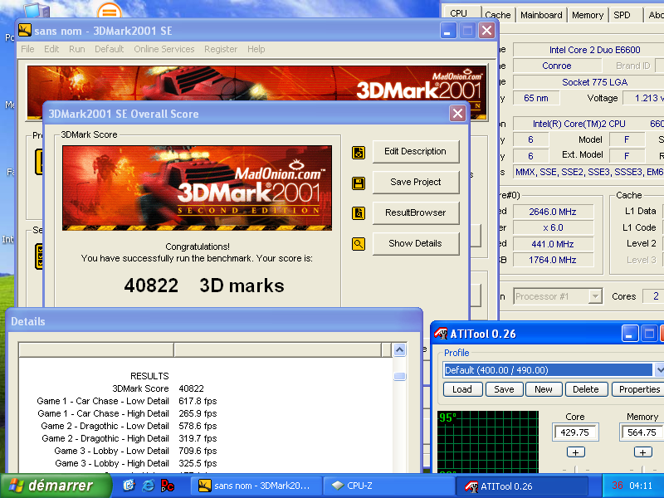
Task: Switch to CPU-Z Mainboard tab
Action: [541, 15]
